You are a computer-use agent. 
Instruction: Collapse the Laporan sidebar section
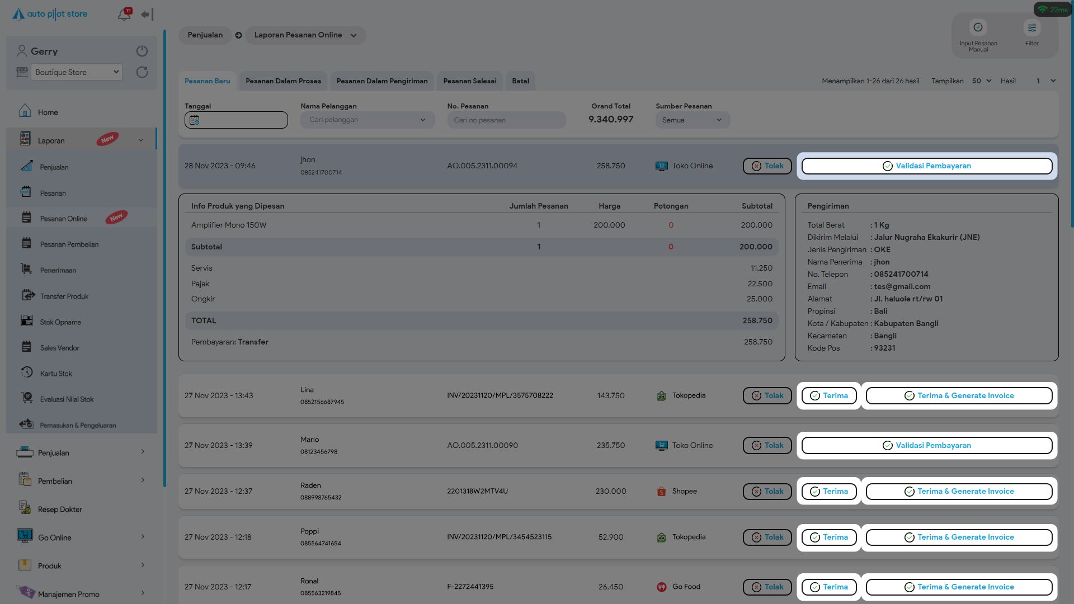click(x=141, y=141)
